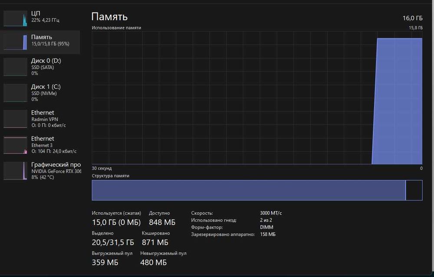Click the Структура памяти composition bar

pos(257,190)
